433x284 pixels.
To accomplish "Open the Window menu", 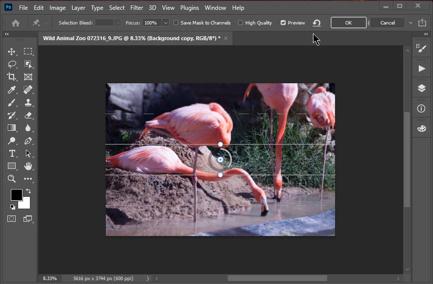I will [216, 8].
